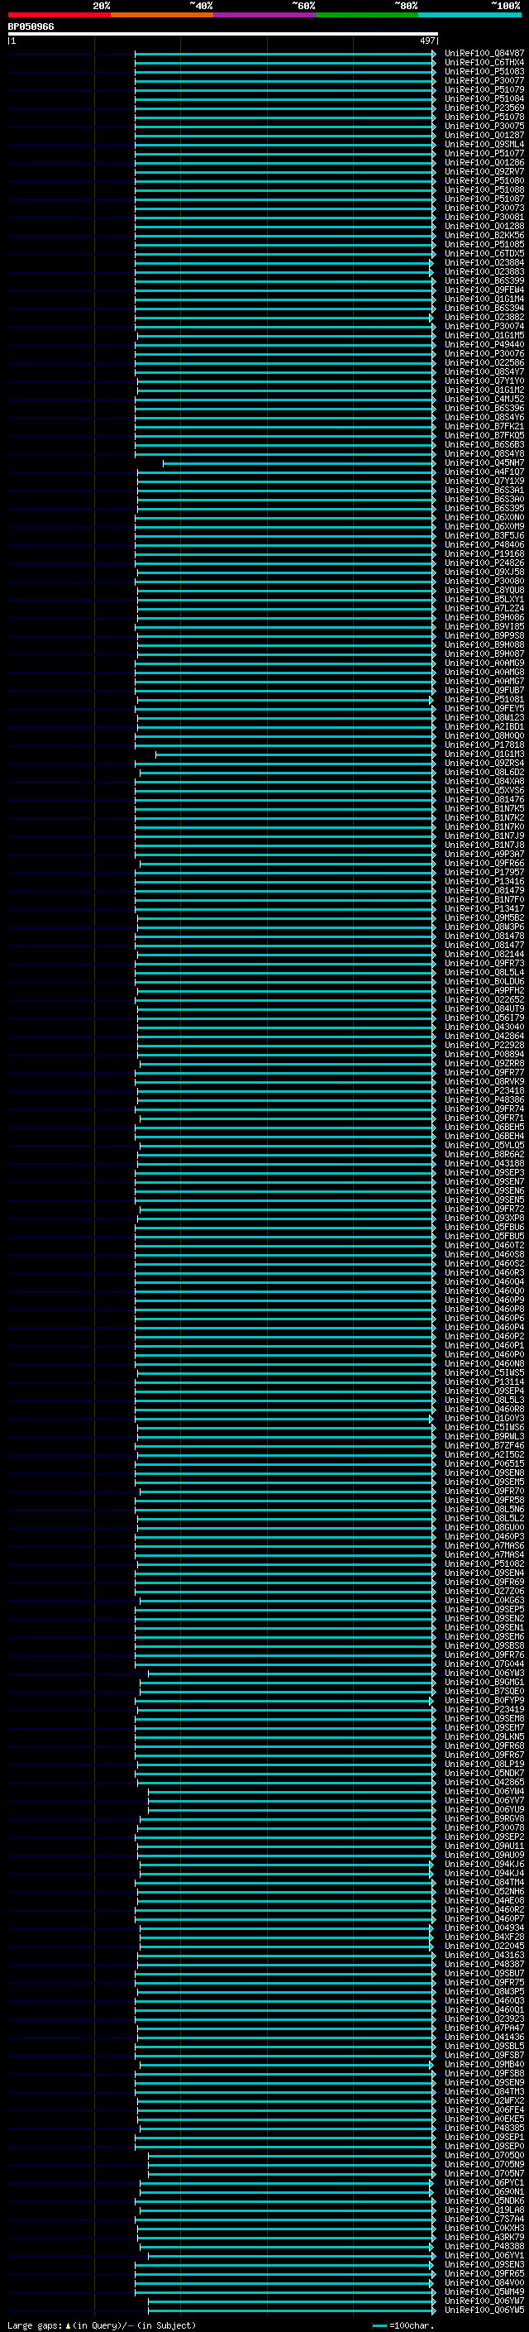Viewport: 529px width, 2332px height.
Task: Open the UniRef100_Q8RVK9 label
Action: pos(484,1082)
